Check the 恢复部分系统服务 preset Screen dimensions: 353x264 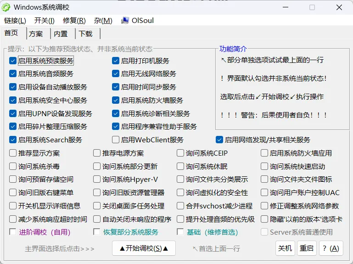click(x=97, y=232)
